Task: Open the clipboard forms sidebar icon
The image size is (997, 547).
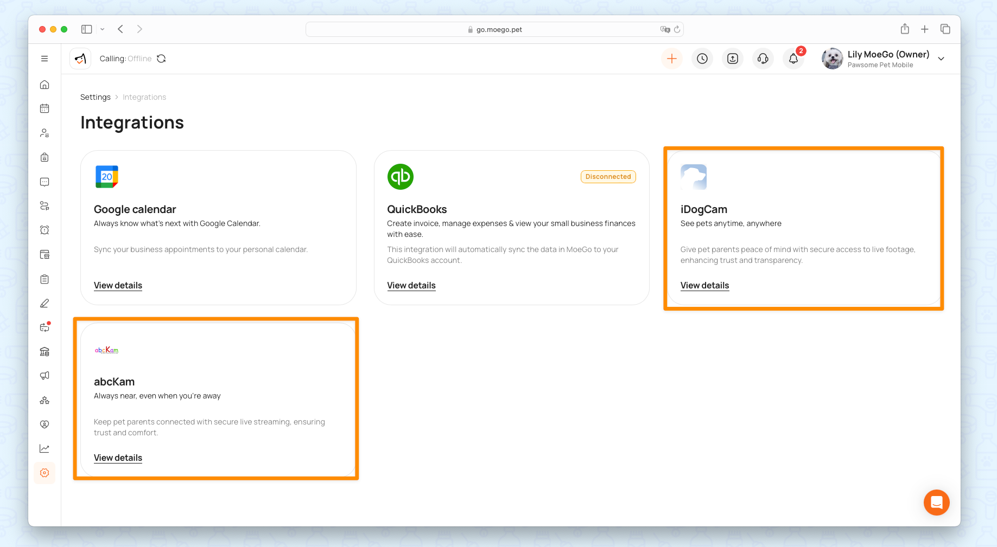Action: [45, 279]
